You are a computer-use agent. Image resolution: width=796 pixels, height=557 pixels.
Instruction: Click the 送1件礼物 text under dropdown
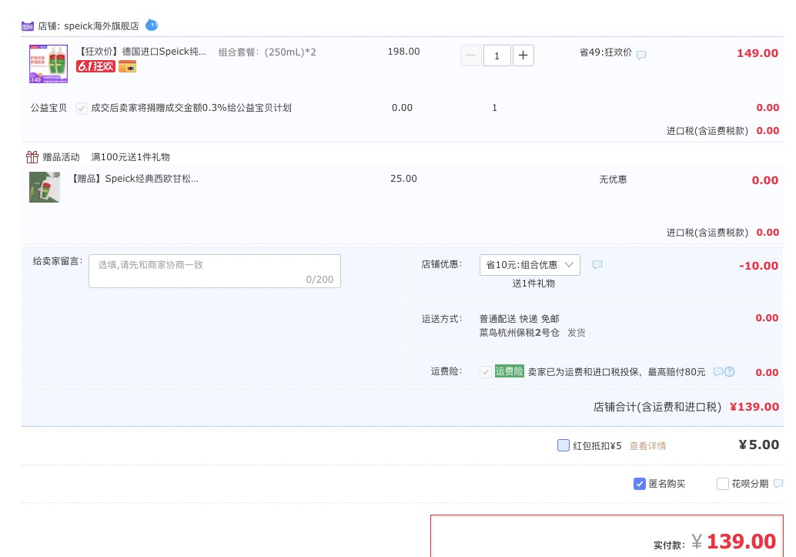click(x=533, y=284)
